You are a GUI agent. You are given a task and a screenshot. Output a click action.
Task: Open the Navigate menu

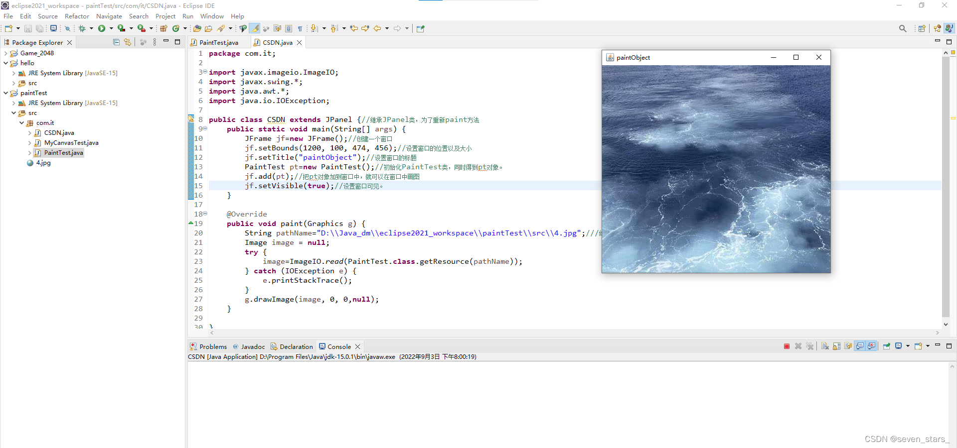[x=109, y=16]
